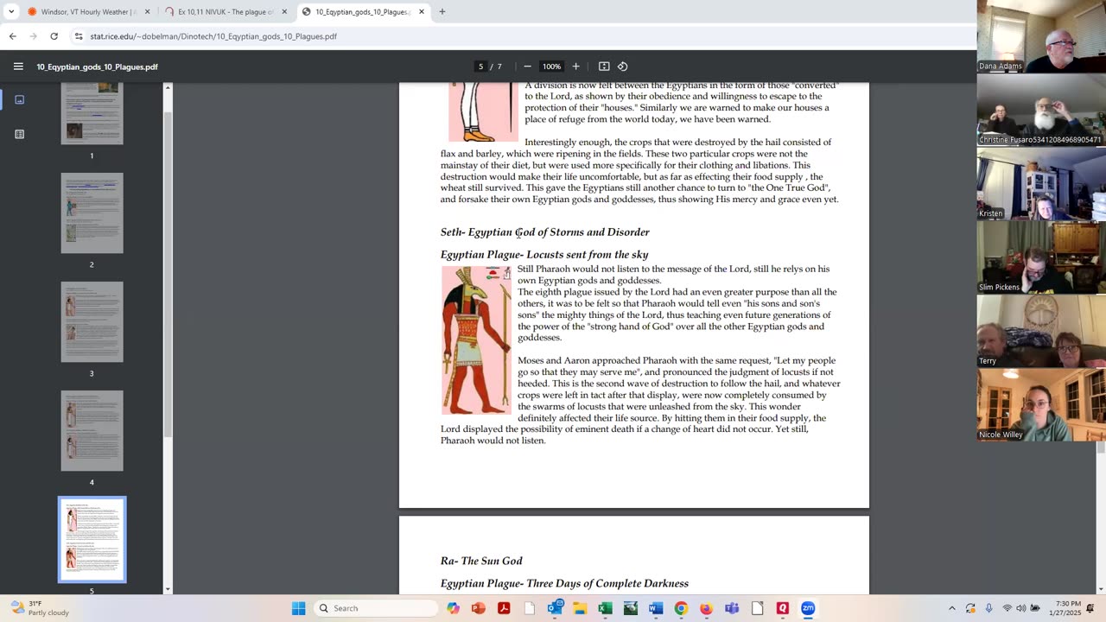Open Word from the taskbar
The image size is (1106, 622).
pos(656,608)
